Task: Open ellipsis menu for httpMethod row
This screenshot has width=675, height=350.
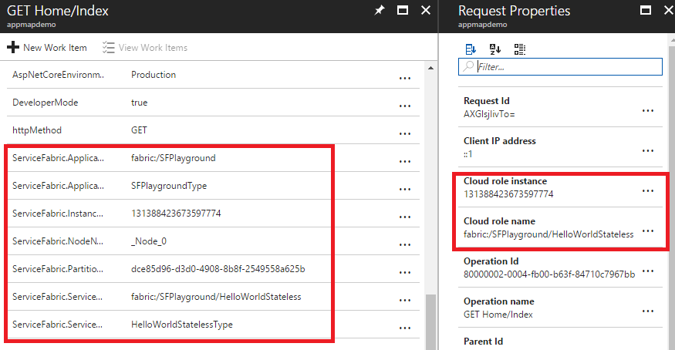Action: (405, 133)
